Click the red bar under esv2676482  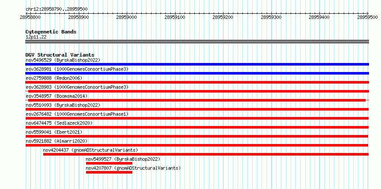[x=197, y=118]
